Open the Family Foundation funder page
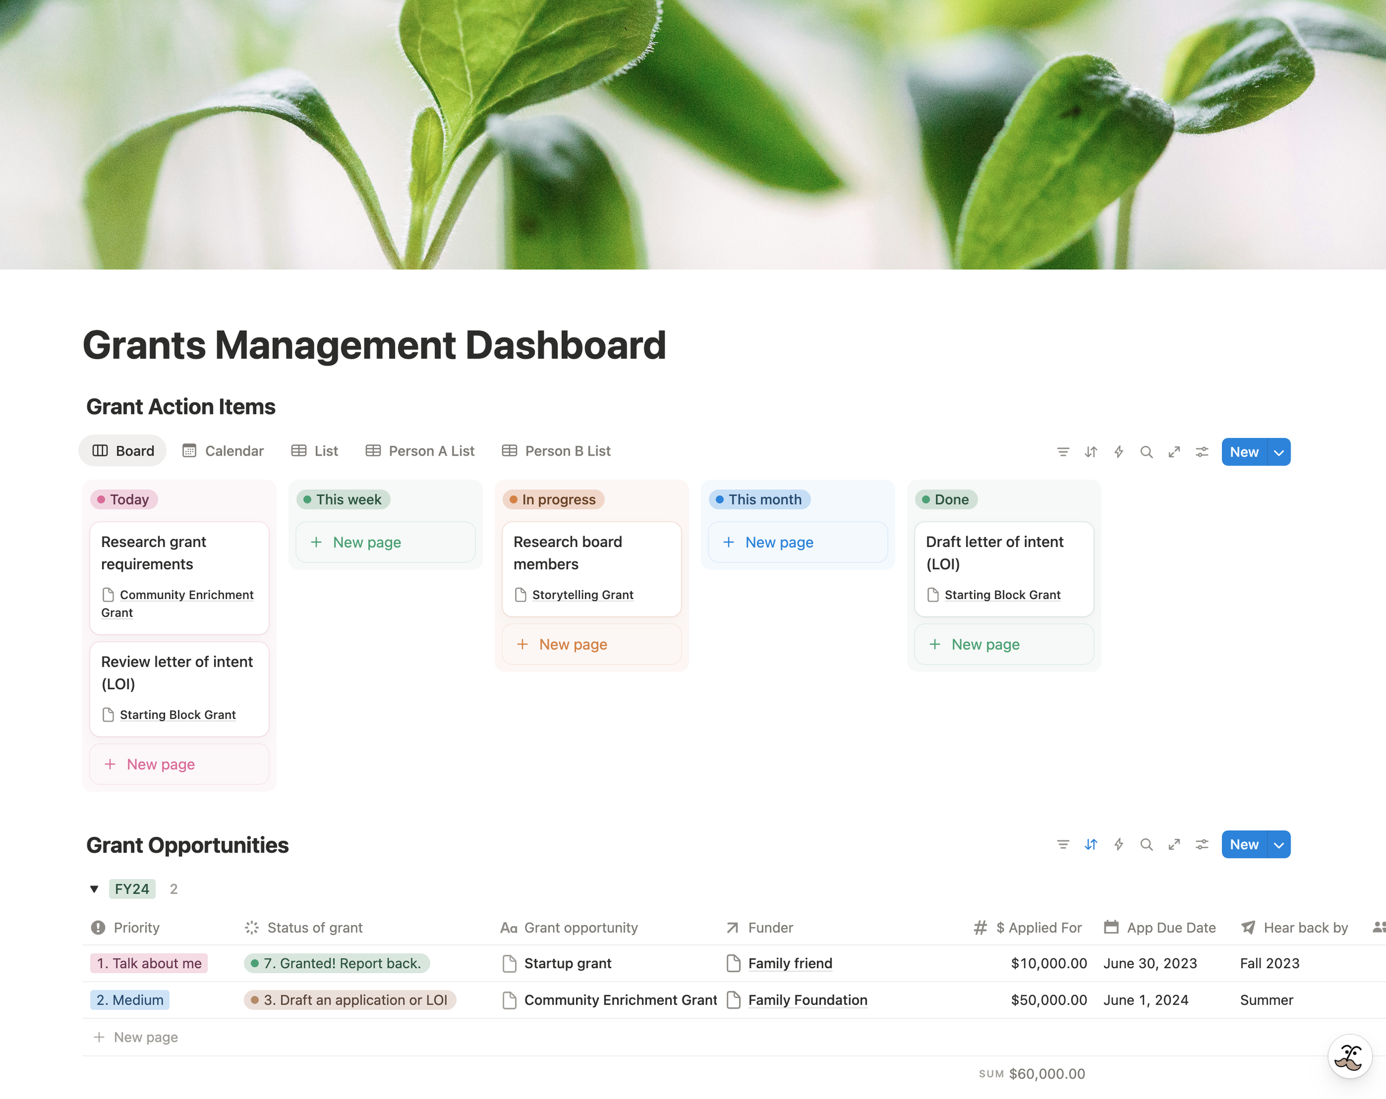Image resolution: width=1386 pixels, height=1099 pixels. point(807,1000)
